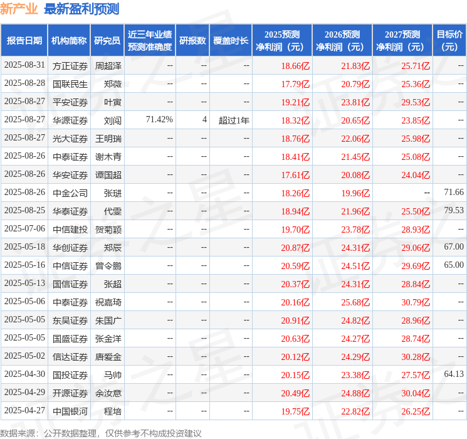Click value 18.66亿 in 方正证券 row
Image resolution: width=467 pixels, height=439 pixels.
[295, 66]
